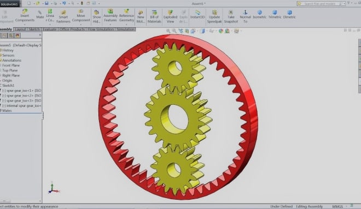Select spur gear_iso<3> component
The height and width of the screenshot is (209, 361).
(21, 100)
